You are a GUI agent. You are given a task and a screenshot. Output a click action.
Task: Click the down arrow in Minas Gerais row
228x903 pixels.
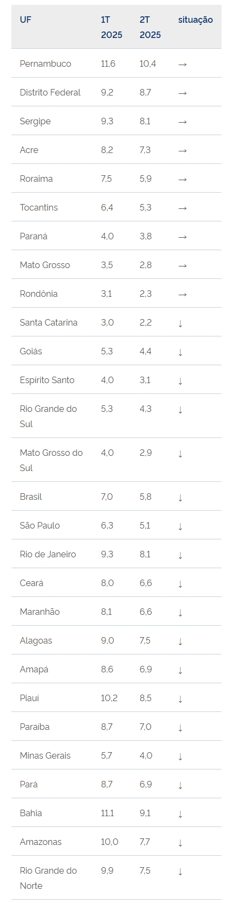(x=180, y=756)
